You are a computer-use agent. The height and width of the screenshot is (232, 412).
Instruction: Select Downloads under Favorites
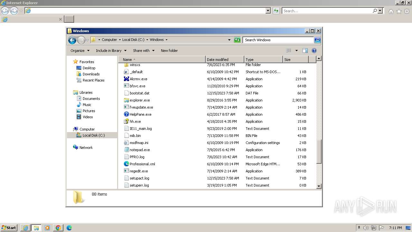coord(88,74)
